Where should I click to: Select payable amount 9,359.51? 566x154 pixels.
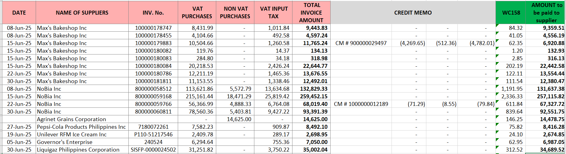[546, 28]
